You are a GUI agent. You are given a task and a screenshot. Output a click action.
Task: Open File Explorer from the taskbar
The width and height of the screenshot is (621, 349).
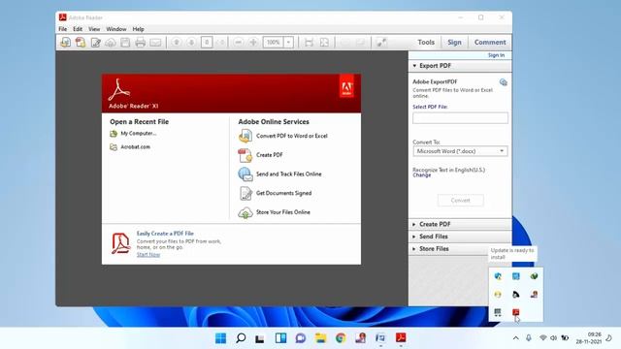[320, 338]
